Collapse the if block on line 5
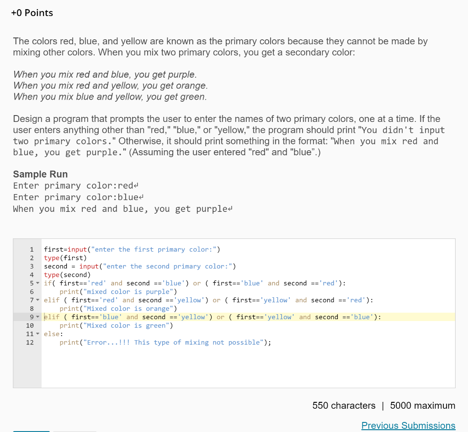 (x=37, y=283)
